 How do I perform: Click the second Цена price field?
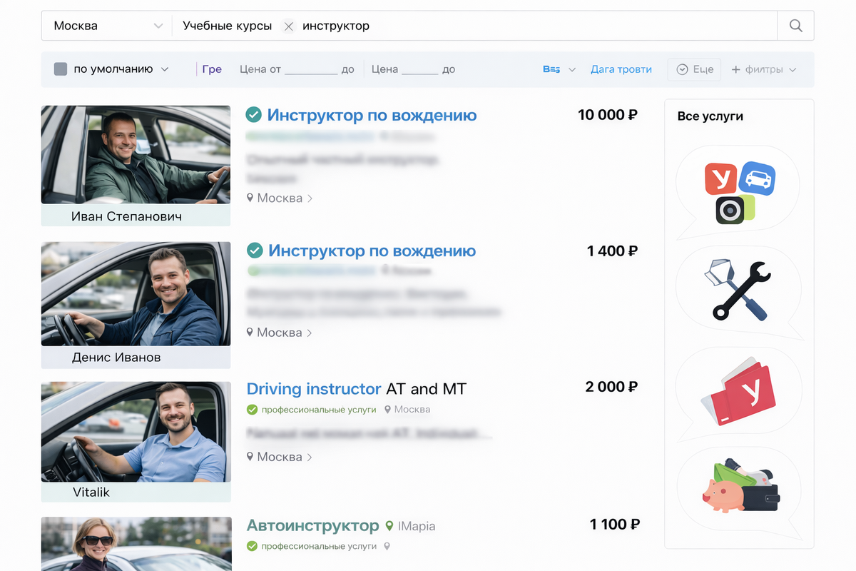tap(419, 69)
